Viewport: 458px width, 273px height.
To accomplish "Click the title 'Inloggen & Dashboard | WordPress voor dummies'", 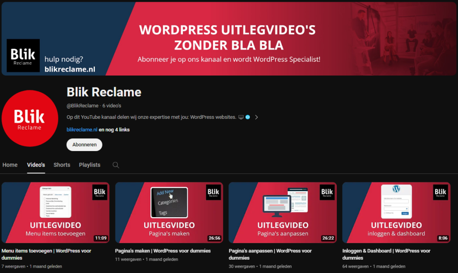I will coord(386,251).
